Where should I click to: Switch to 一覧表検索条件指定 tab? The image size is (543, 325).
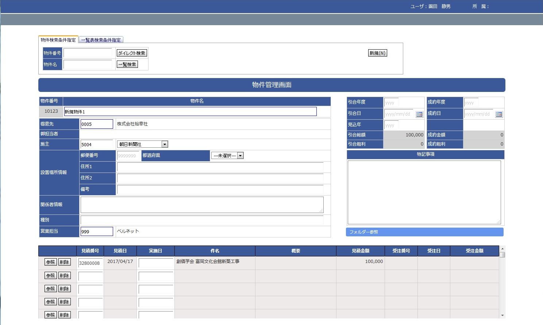[x=101, y=40]
